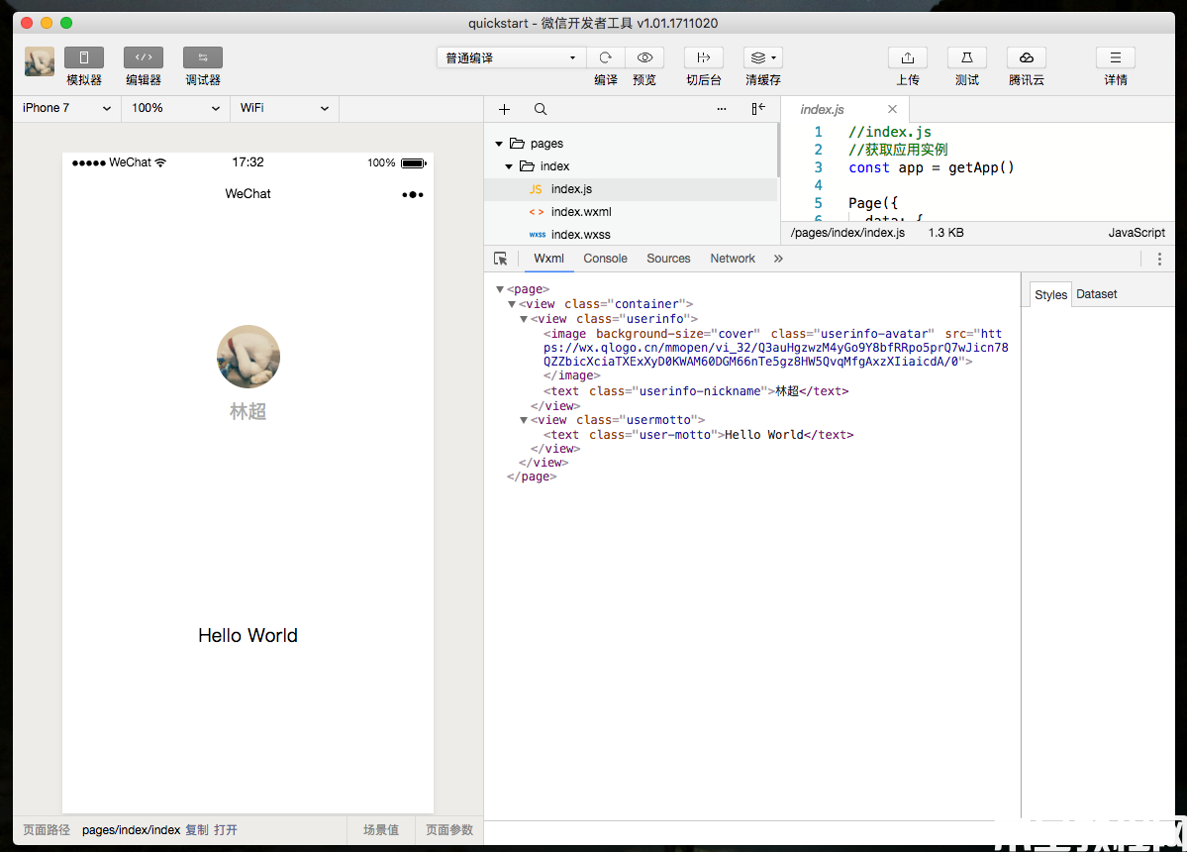Select the index.wxml file
Image resolution: width=1187 pixels, height=852 pixels.
631,212
